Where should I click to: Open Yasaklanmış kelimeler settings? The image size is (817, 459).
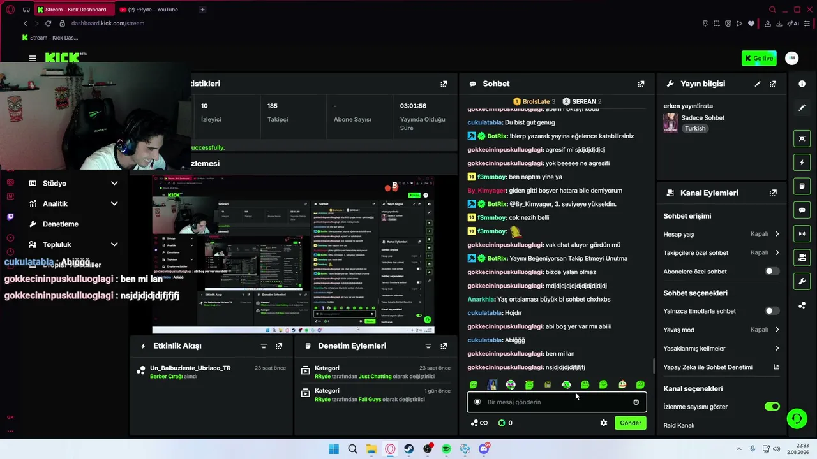(721, 349)
